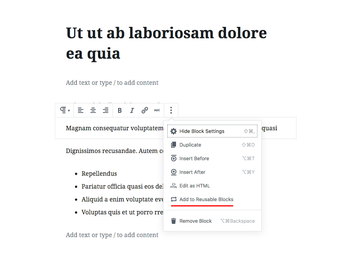Screen dimensions: 346x264
Task: Click list item 'Aliquid a enim voluptate'
Action: (x=122, y=199)
